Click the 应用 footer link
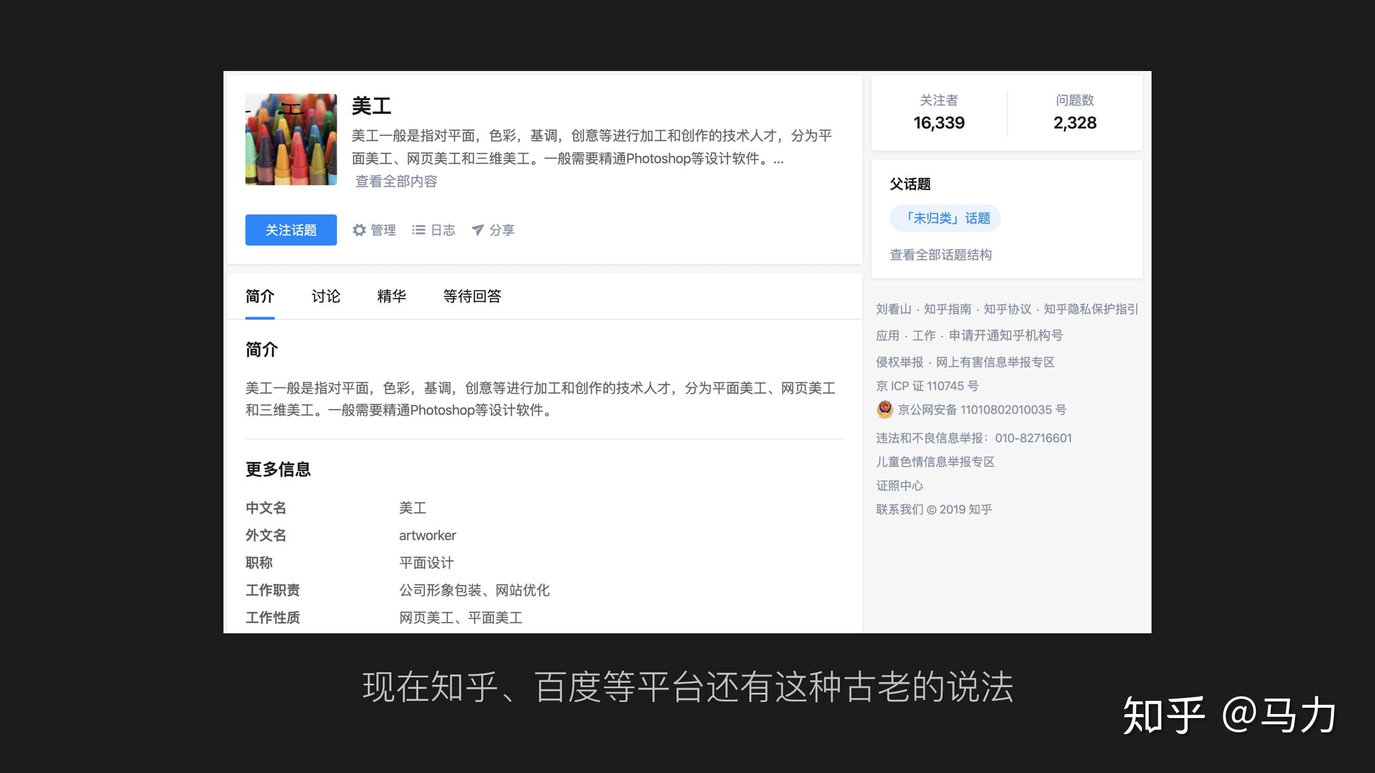The image size is (1375, 773). click(x=888, y=336)
